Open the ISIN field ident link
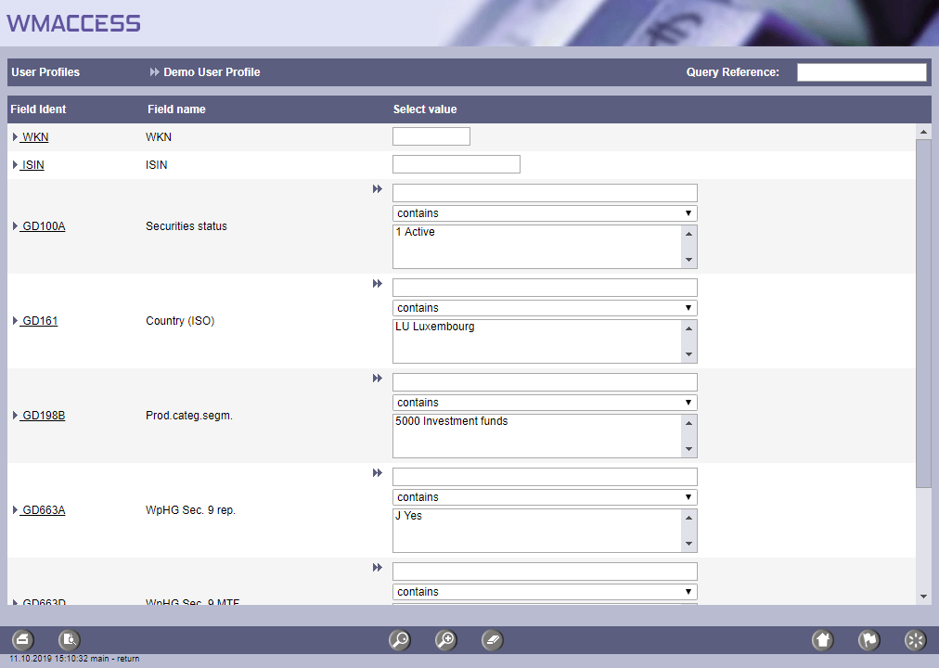 tap(32, 164)
